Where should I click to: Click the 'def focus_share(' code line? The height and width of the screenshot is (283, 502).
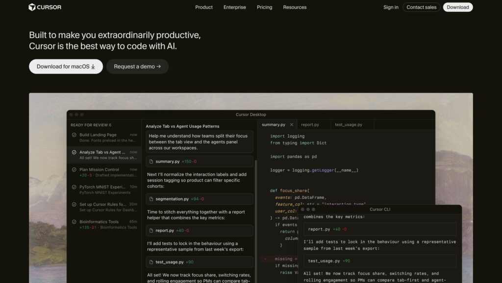(x=289, y=190)
